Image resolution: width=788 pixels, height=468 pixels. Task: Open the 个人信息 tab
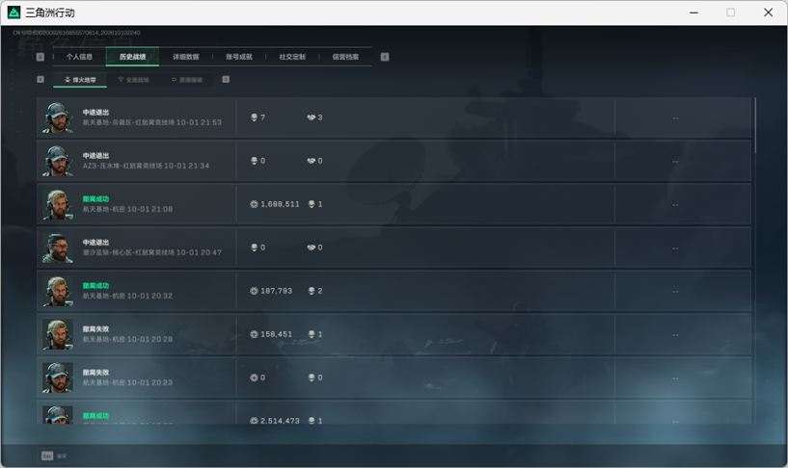tap(79, 57)
